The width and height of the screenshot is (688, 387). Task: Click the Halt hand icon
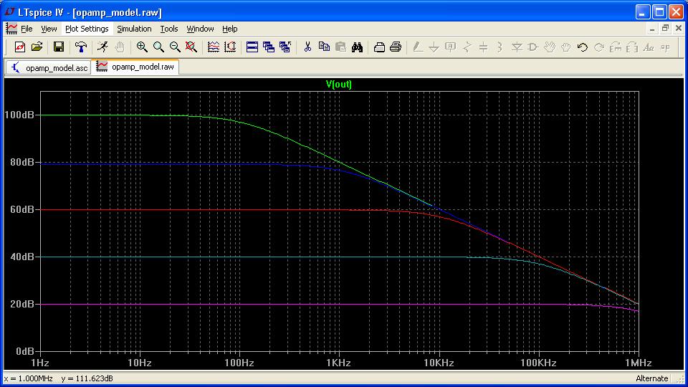tap(120, 47)
